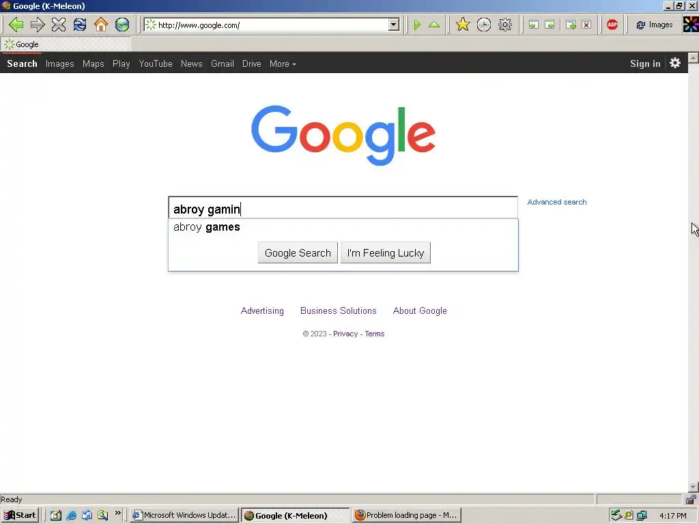
Task: Open the Home page icon
Action: pyautogui.click(x=101, y=25)
